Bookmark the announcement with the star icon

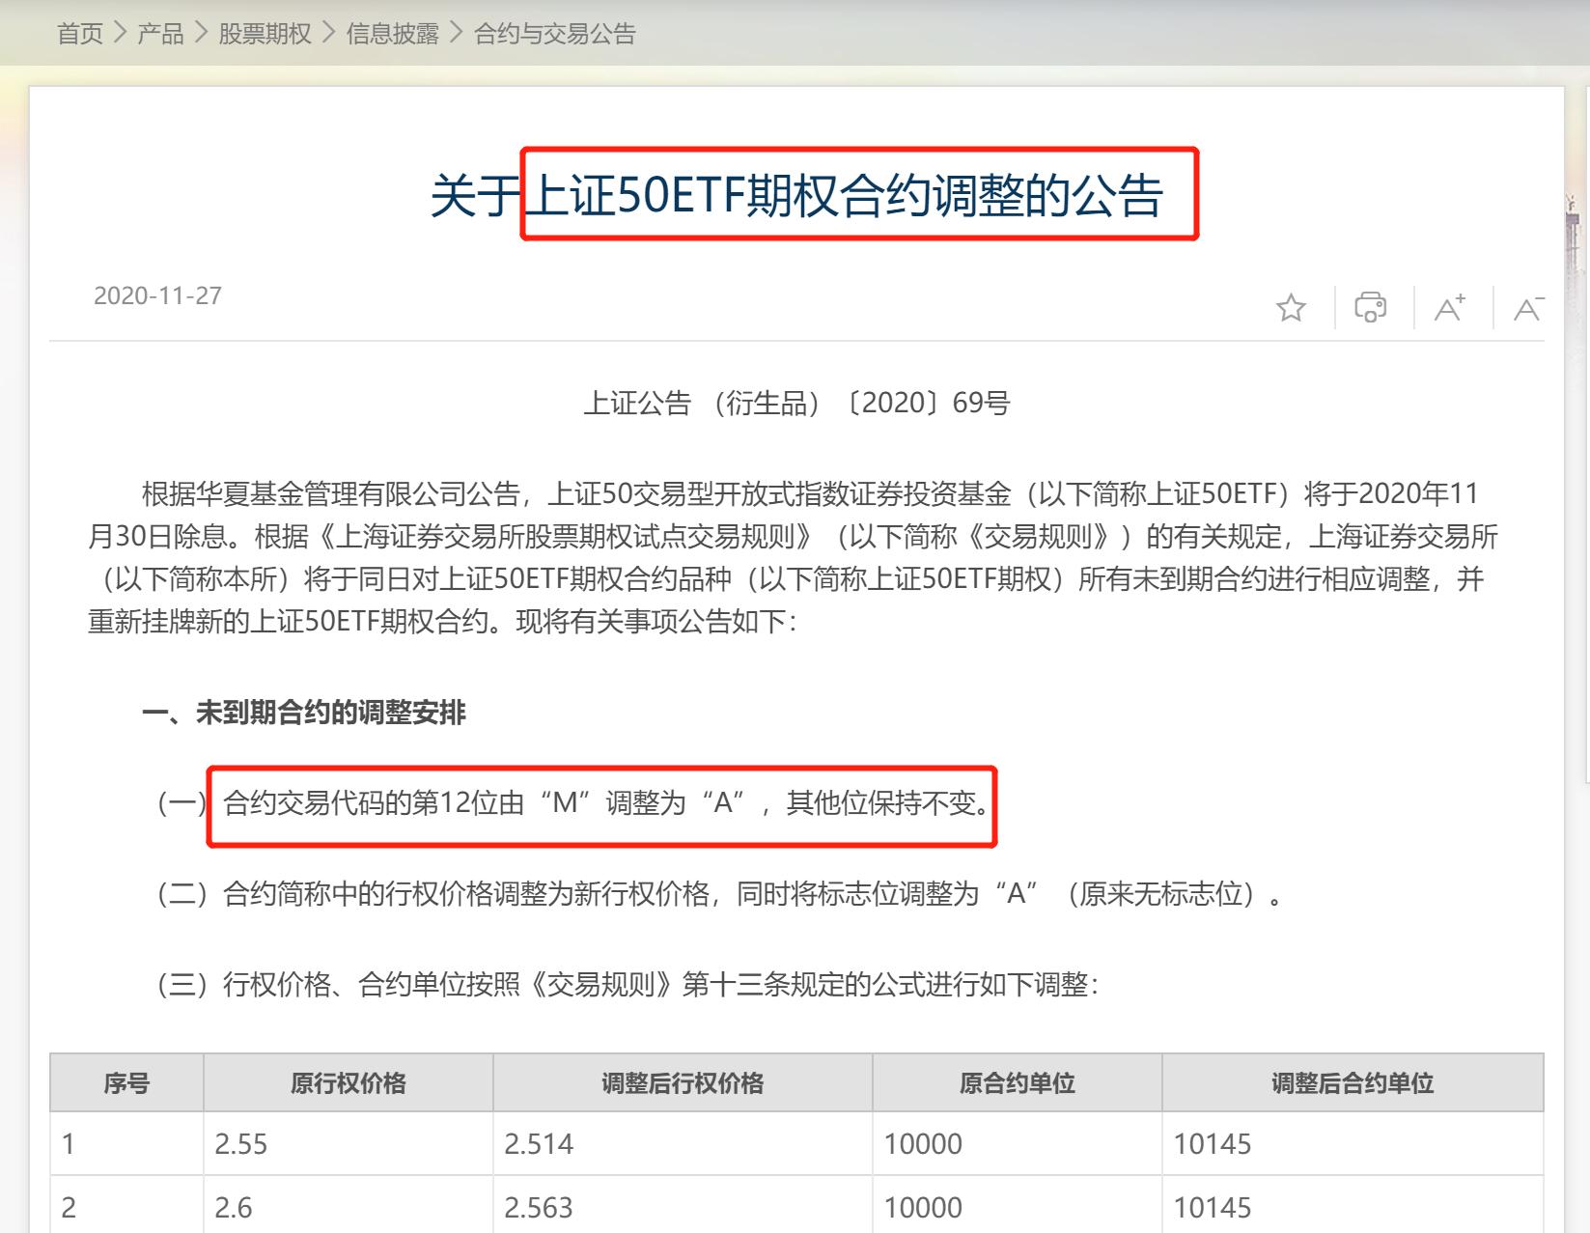pyautogui.click(x=1291, y=308)
